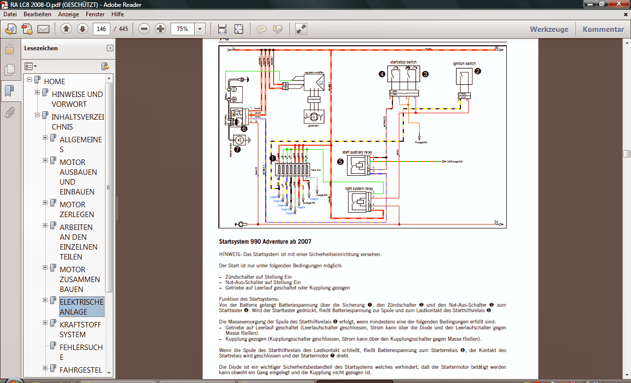Collapse the INHALTSVERZEICHNIS bookmark node

pyautogui.click(x=37, y=115)
